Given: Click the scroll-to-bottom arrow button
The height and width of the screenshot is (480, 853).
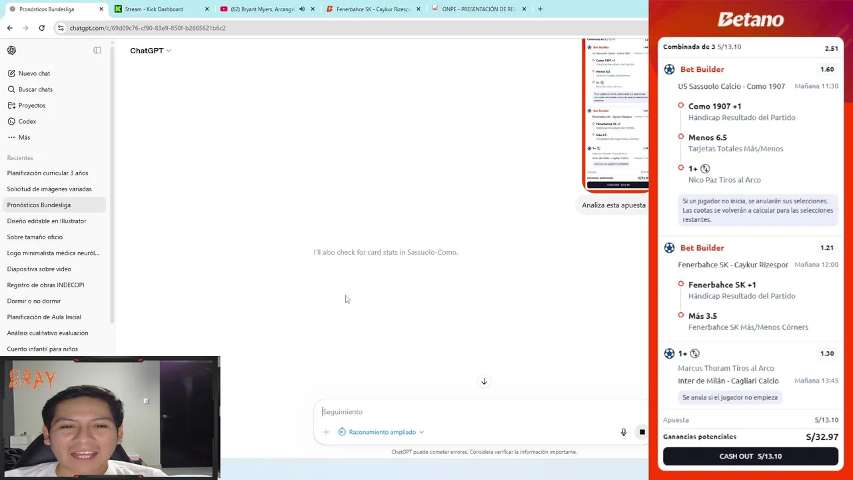Looking at the screenshot, I should point(484,381).
